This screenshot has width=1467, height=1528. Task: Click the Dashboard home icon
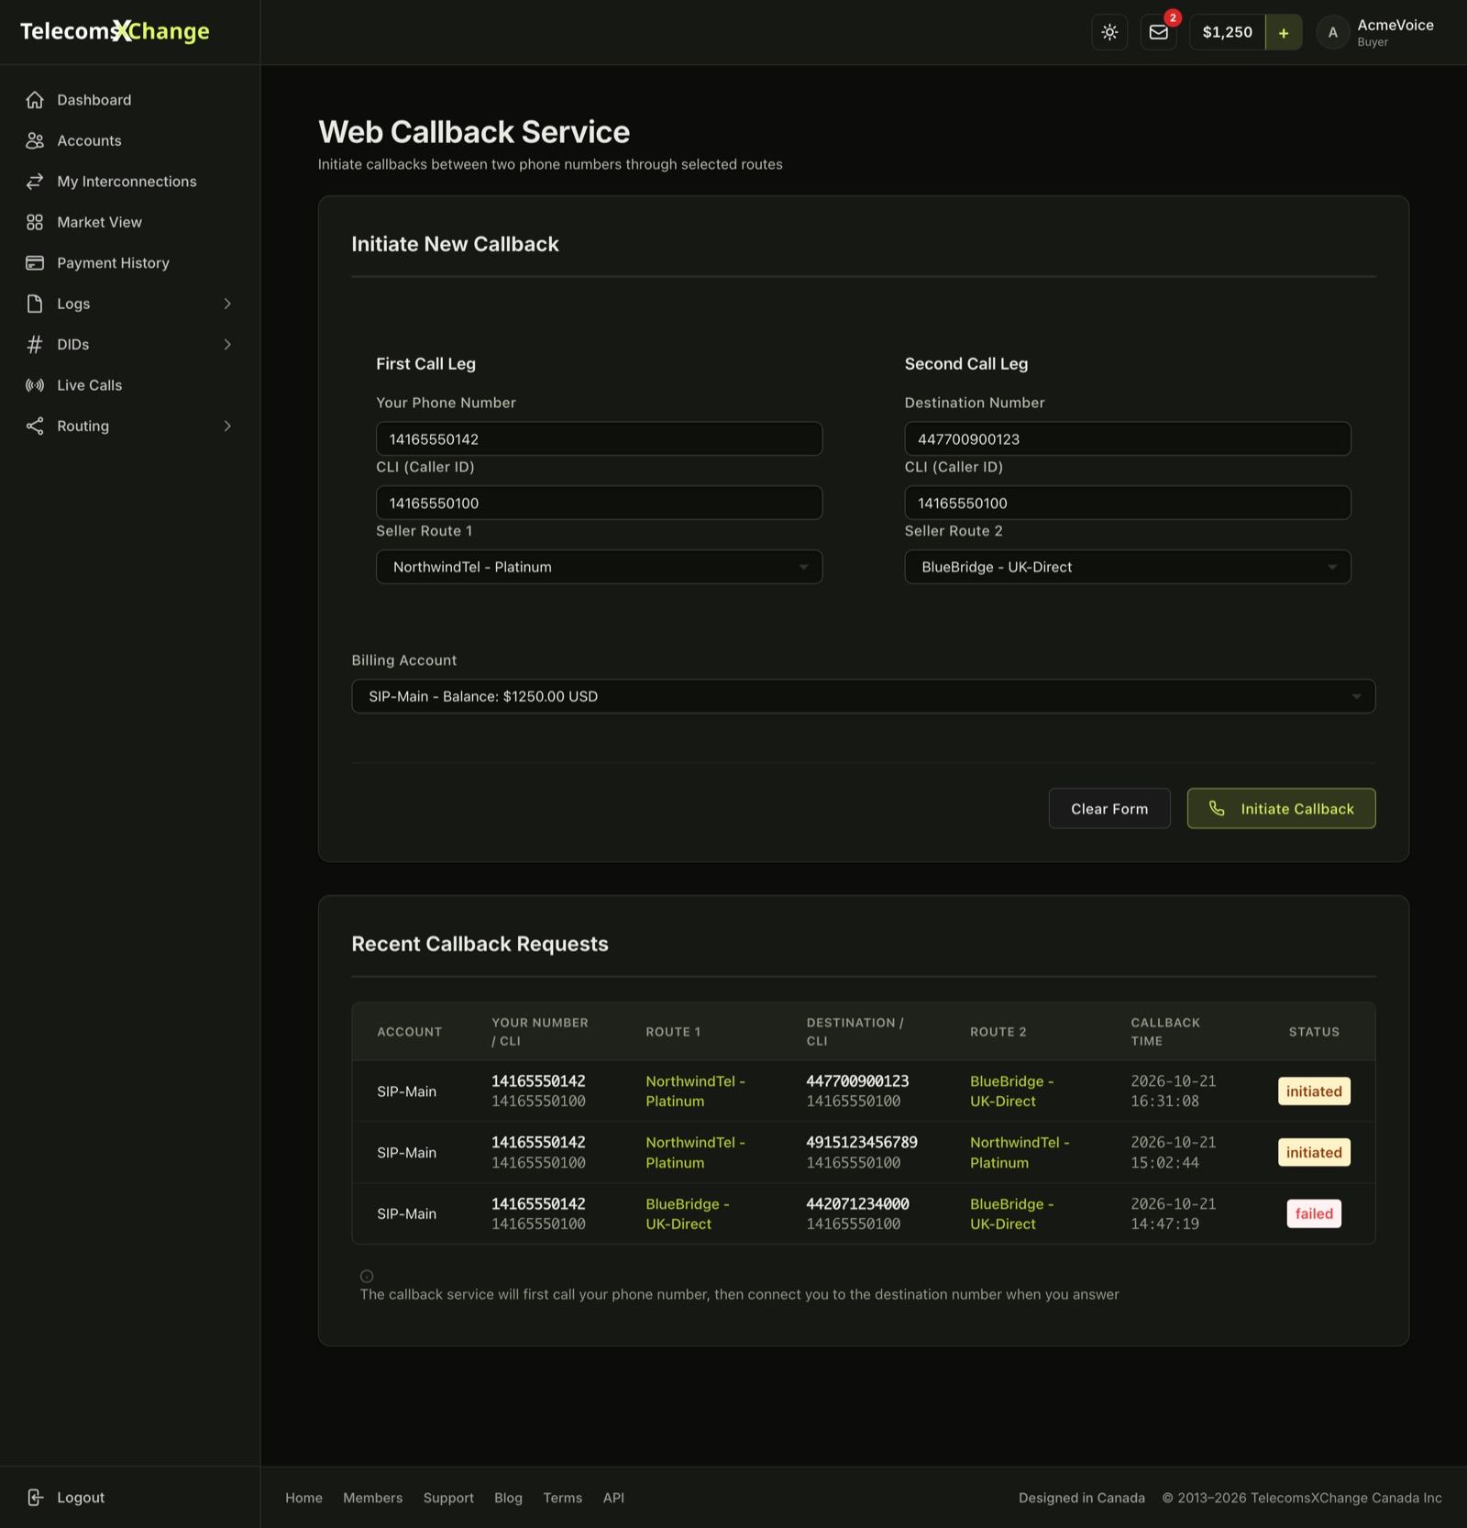click(35, 100)
